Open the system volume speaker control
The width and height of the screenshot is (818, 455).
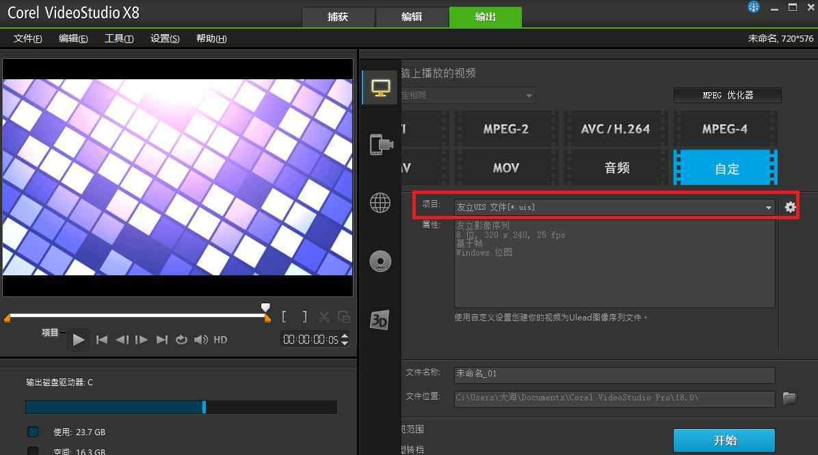pyautogui.click(x=201, y=340)
